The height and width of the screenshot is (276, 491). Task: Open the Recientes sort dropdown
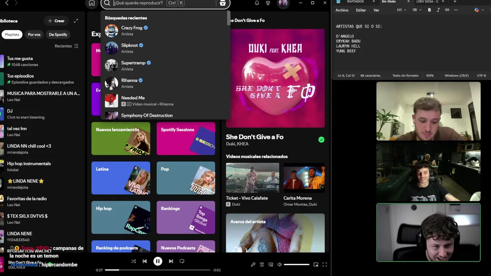coord(66,46)
